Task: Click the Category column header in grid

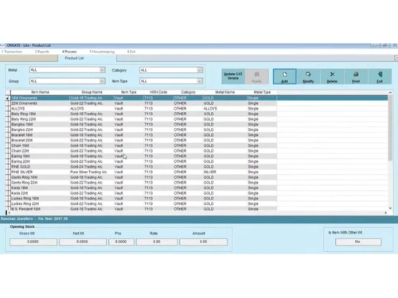Action: click(188, 92)
